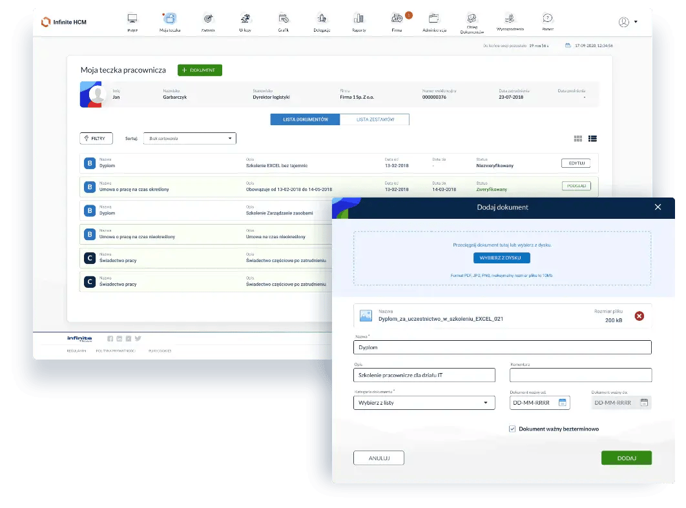686x508 pixels.
Task: Open the POLITYKA PRYWATNOŚCI footer link
Action: pos(116,351)
